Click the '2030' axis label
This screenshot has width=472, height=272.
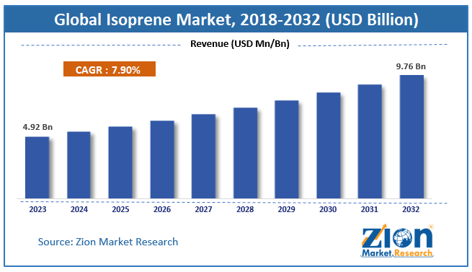(x=328, y=209)
